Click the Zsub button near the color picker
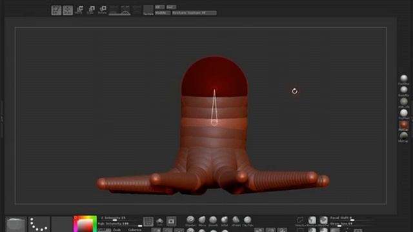 [117, 229]
